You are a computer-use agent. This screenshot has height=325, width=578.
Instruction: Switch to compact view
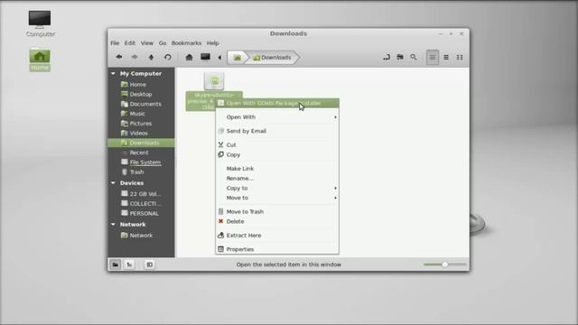(460, 58)
